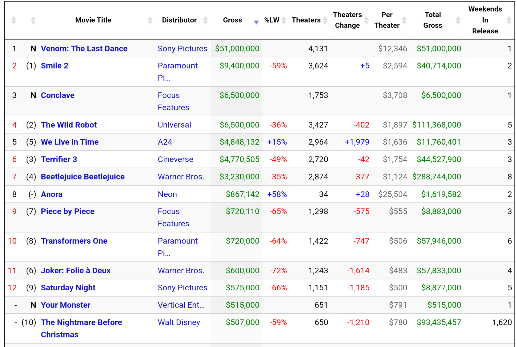Open the Conclave movie page
The height and width of the screenshot is (347, 517).
point(58,95)
